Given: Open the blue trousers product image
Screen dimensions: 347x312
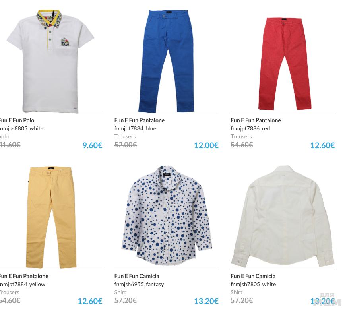Looking at the screenshot, I should pos(166,61).
